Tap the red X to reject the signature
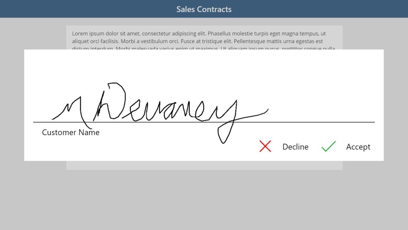 [x=265, y=146]
